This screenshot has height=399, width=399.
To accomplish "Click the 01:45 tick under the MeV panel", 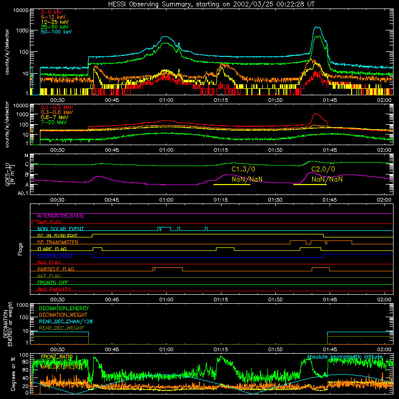I will tap(330, 150).
